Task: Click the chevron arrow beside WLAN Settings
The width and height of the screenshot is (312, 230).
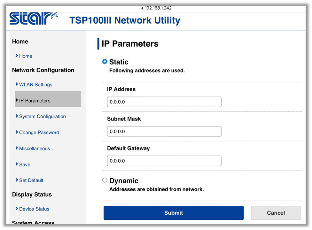Action: [x=17, y=84]
